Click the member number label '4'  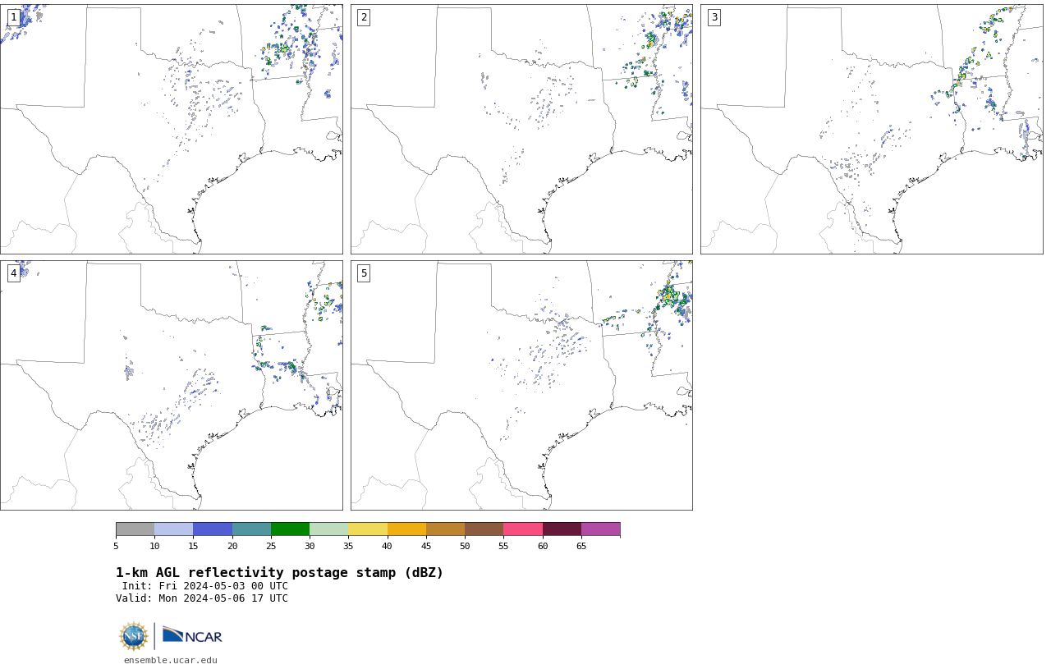pos(13,273)
